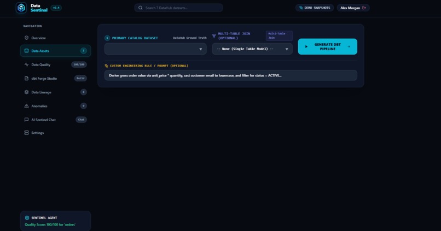The width and height of the screenshot is (441, 231).
Task: Click the Chat badge on AI Sentinel Chat
Action: click(x=81, y=120)
